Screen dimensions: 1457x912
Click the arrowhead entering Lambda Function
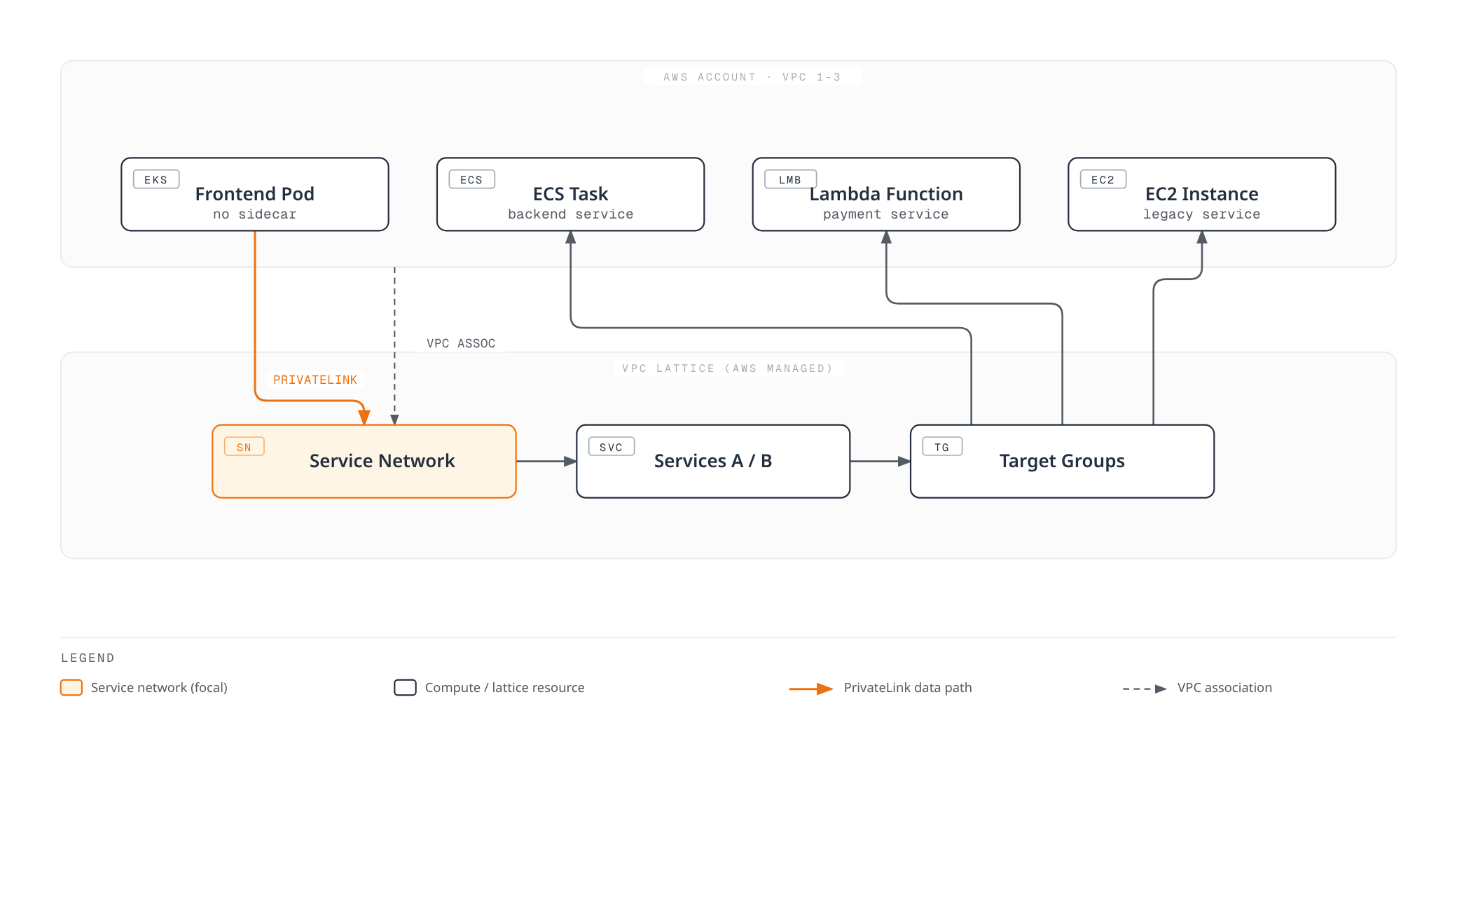pyautogui.click(x=886, y=237)
